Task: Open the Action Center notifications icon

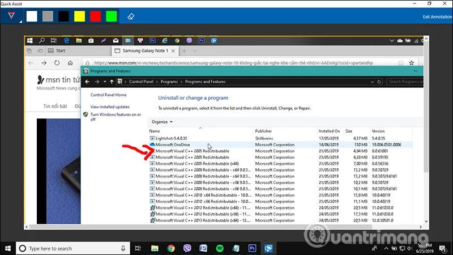Action: coord(443,248)
